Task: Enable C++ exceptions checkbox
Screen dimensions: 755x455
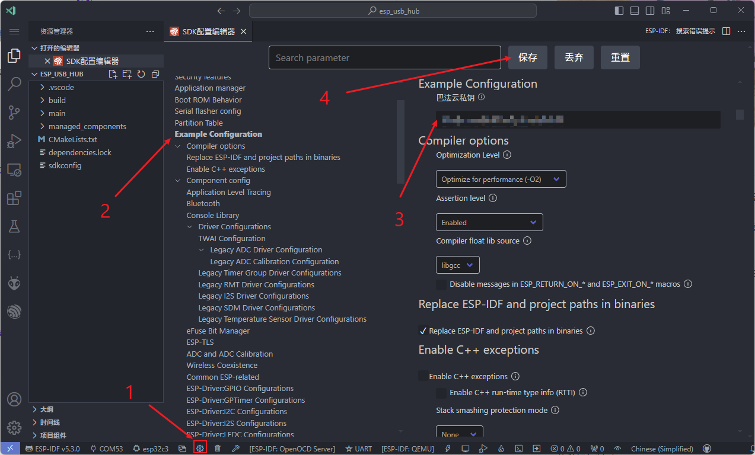Action: point(423,376)
